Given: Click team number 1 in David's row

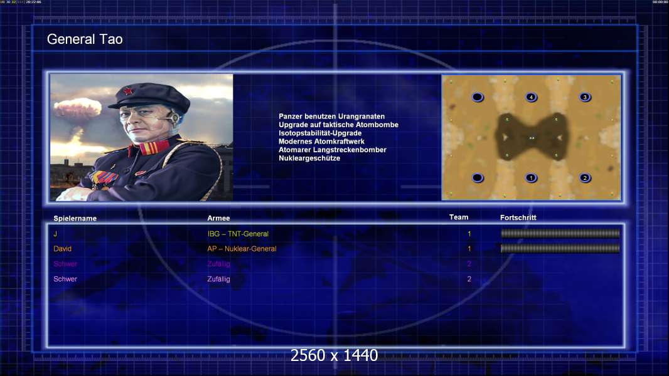Looking at the screenshot, I should click(469, 249).
